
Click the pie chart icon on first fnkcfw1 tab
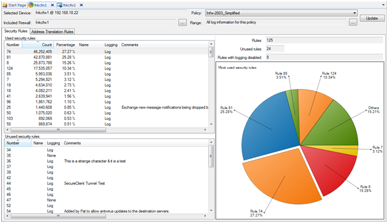pyautogui.click(x=31, y=5)
